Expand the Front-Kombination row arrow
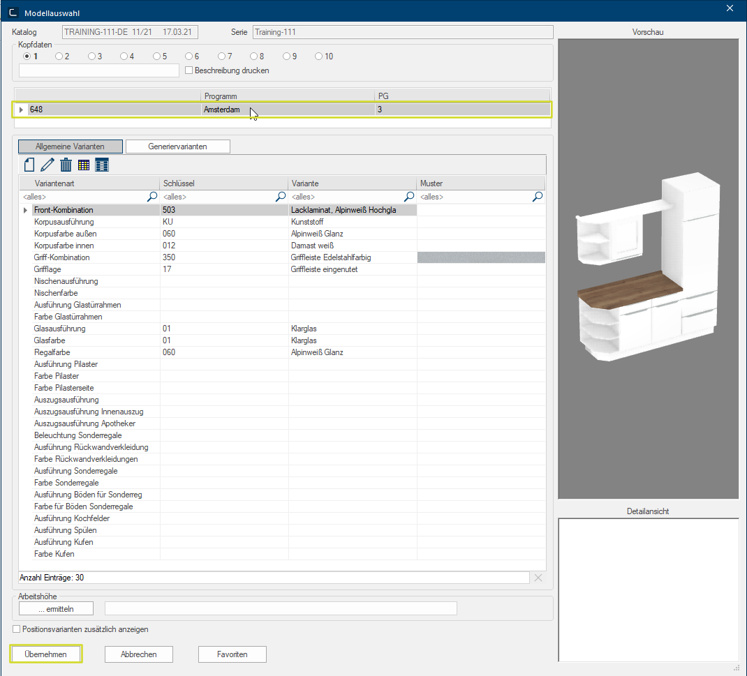The height and width of the screenshot is (676, 747). click(x=26, y=210)
